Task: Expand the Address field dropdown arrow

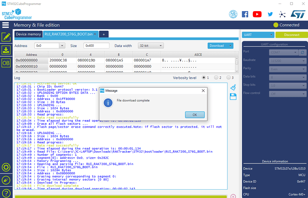Action: (62, 46)
